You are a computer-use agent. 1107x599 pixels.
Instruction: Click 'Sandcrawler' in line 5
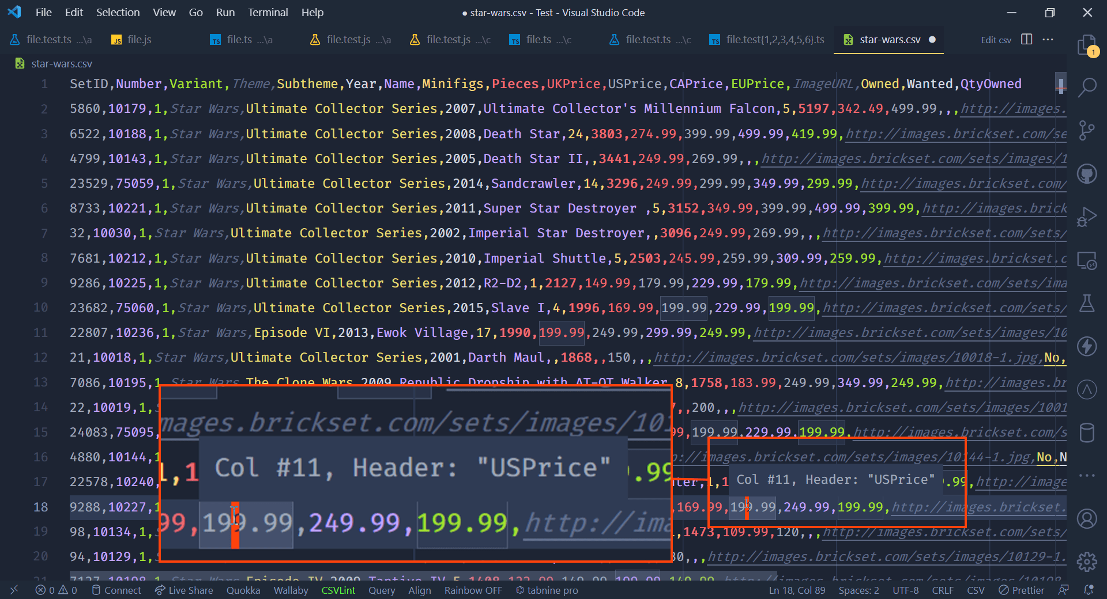click(x=533, y=184)
